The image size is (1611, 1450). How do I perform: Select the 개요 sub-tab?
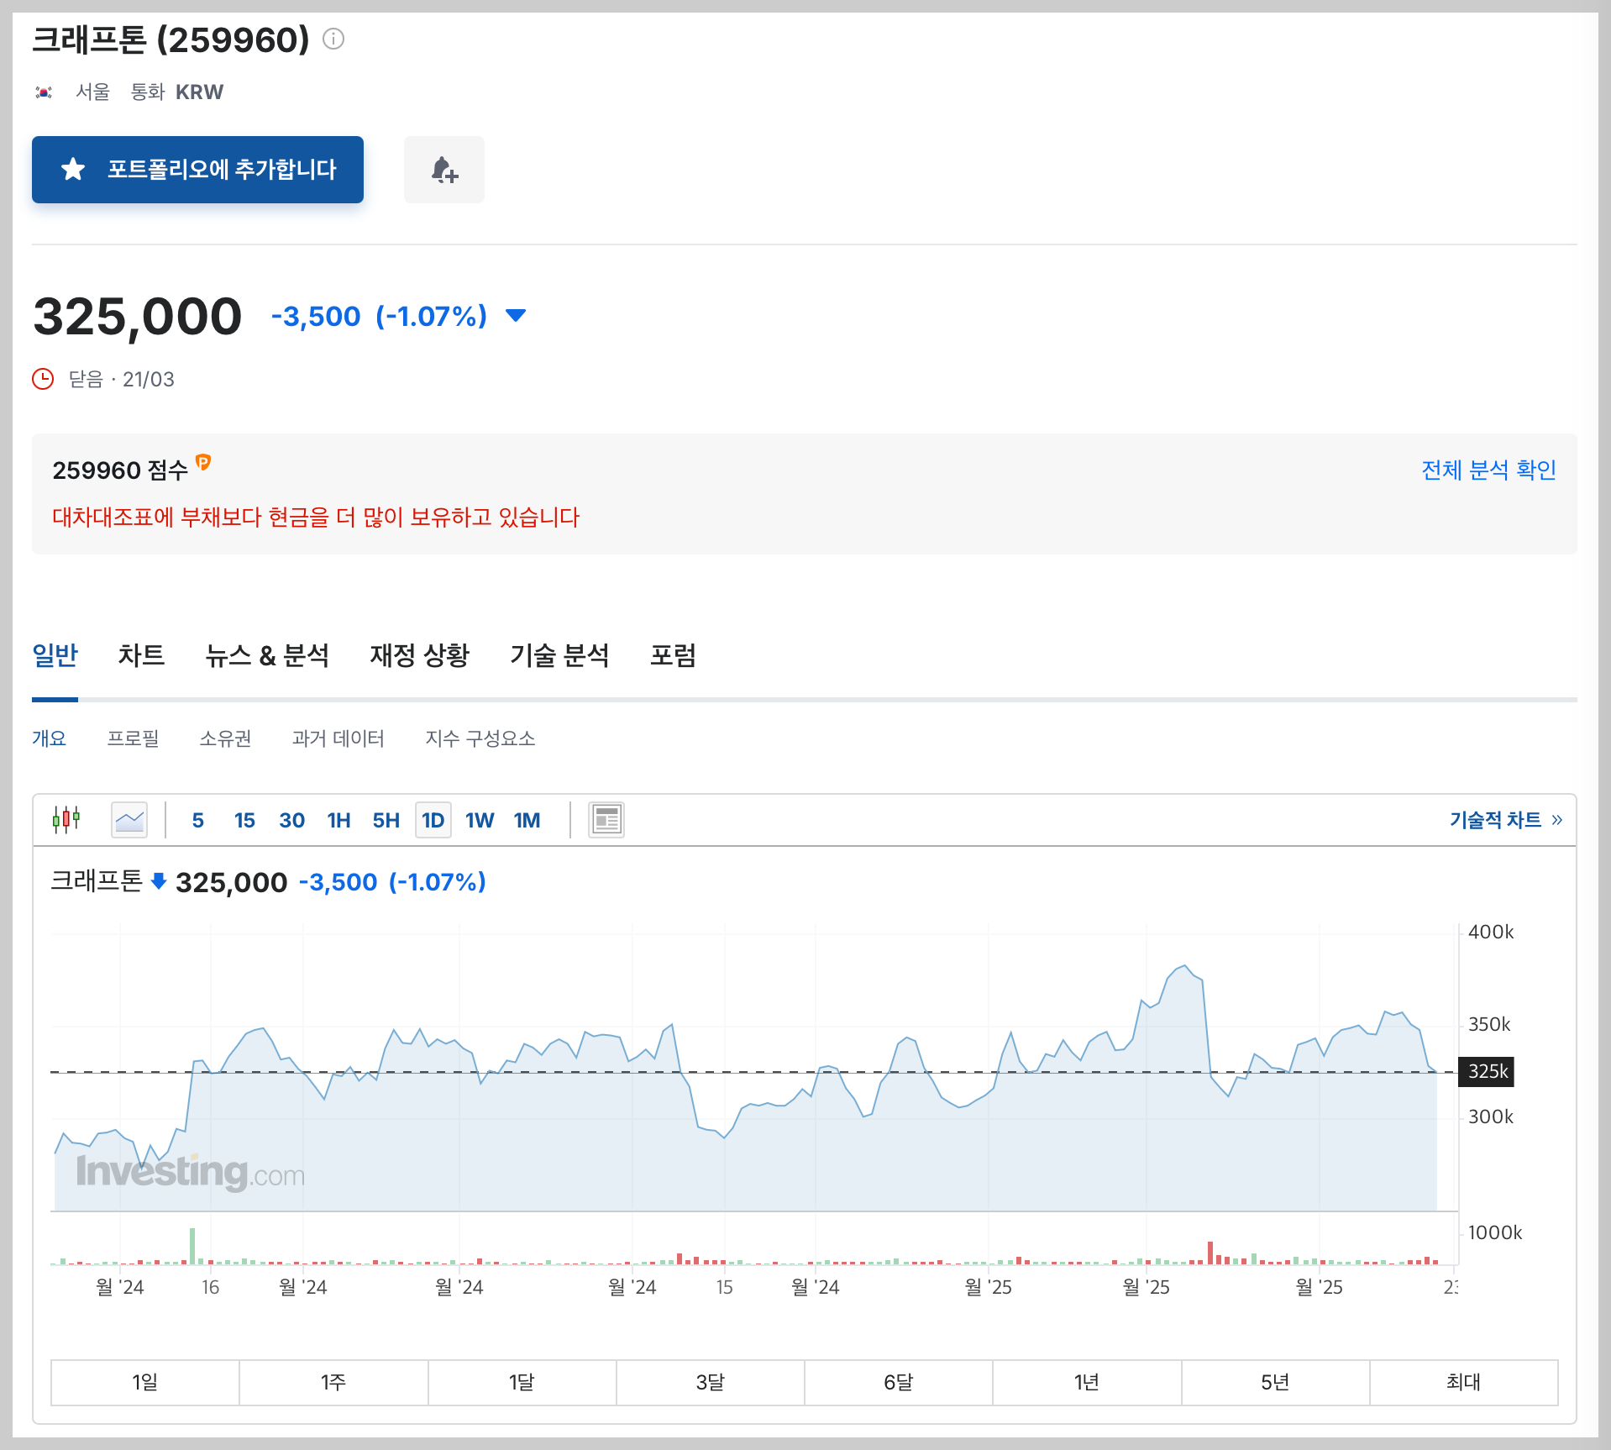(x=49, y=738)
